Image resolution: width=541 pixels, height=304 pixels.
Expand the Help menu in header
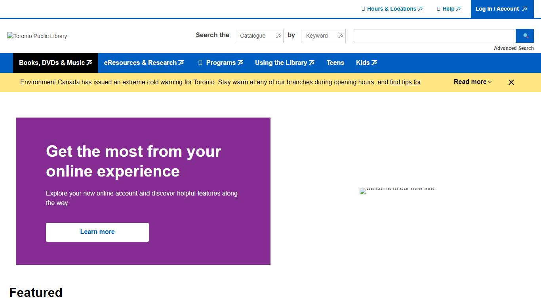[449, 9]
